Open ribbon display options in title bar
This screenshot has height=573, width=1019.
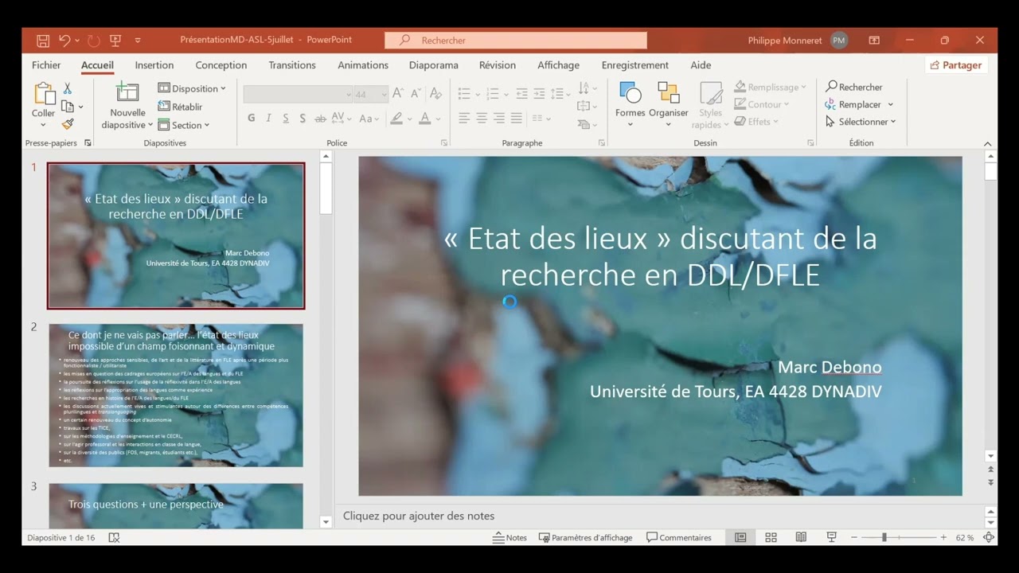point(874,41)
